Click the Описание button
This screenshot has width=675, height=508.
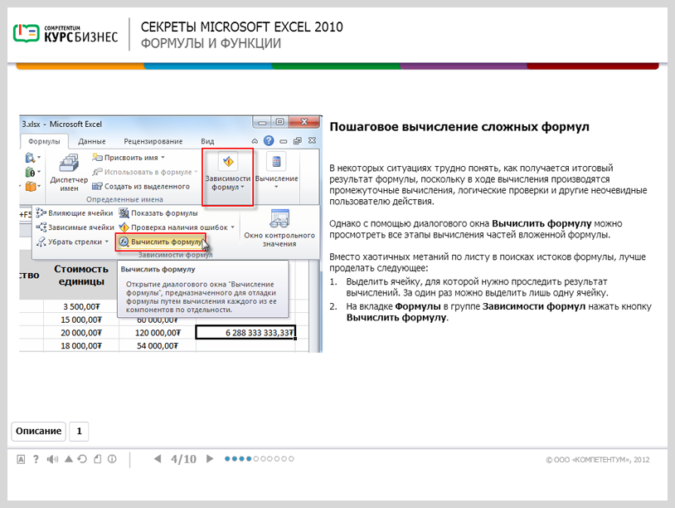tap(38, 432)
